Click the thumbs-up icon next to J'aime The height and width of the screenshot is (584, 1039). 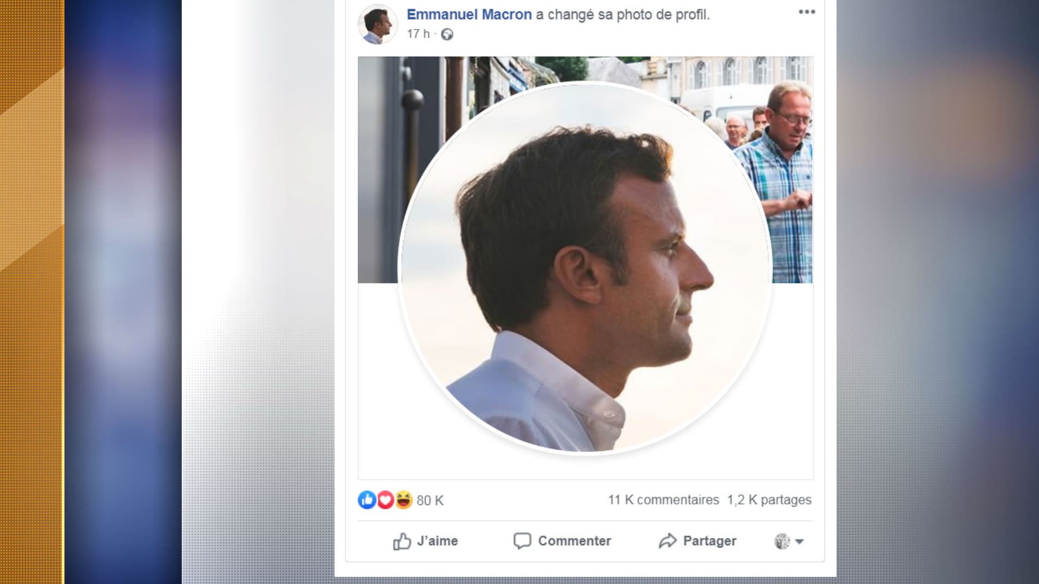tap(402, 541)
